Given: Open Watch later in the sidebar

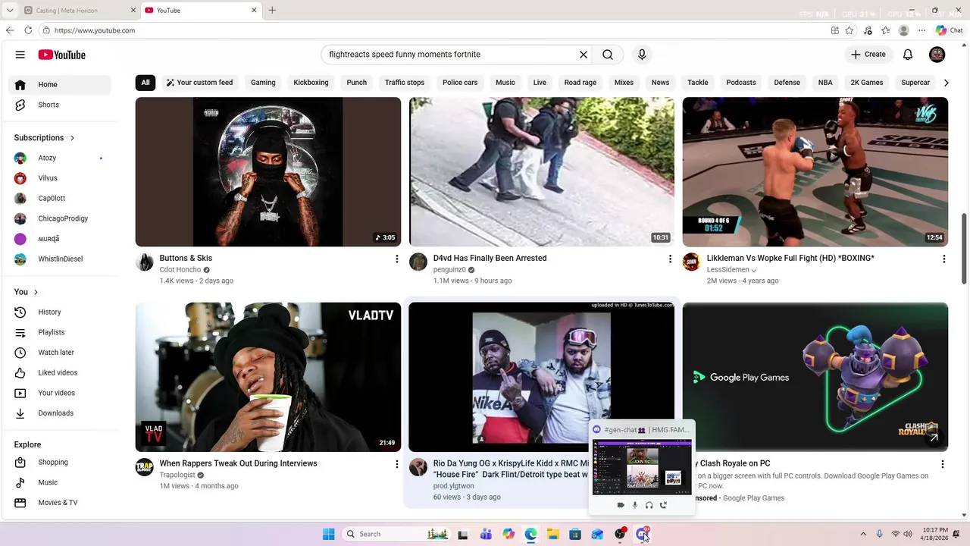Looking at the screenshot, I should pos(58,353).
